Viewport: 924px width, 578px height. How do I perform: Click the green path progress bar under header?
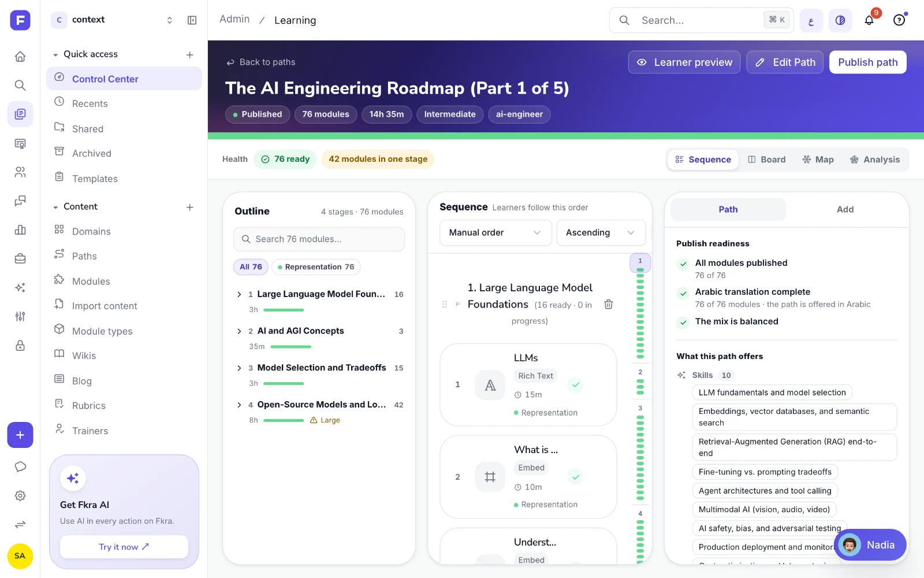pyautogui.click(x=566, y=136)
